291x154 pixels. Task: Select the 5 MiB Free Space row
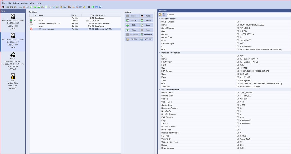75,18
